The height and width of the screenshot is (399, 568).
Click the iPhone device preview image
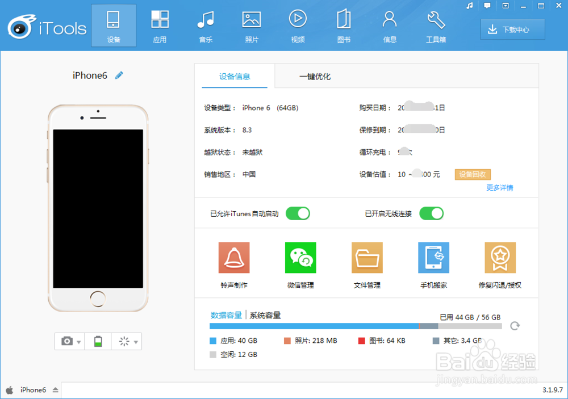[98, 208]
